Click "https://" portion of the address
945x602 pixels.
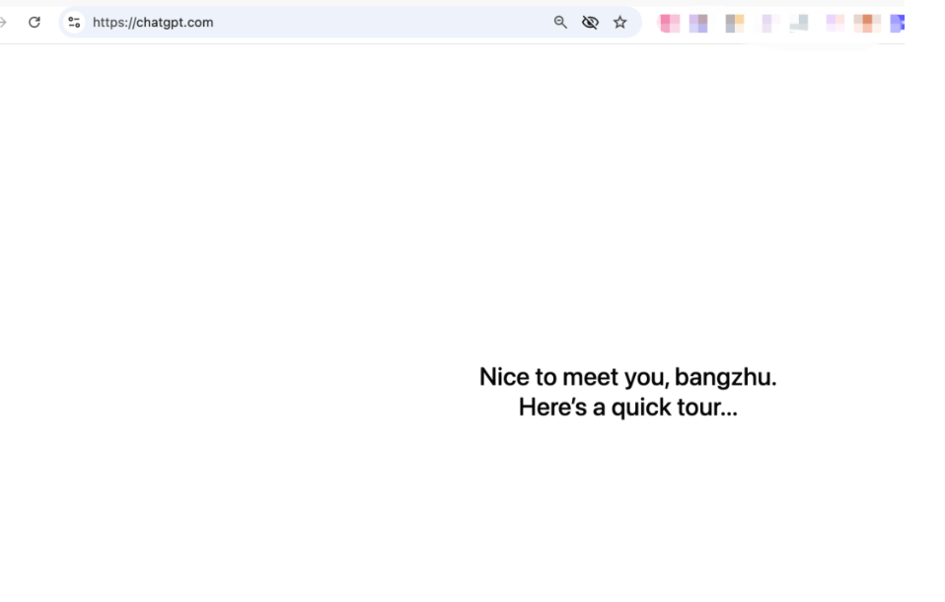point(113,23)
